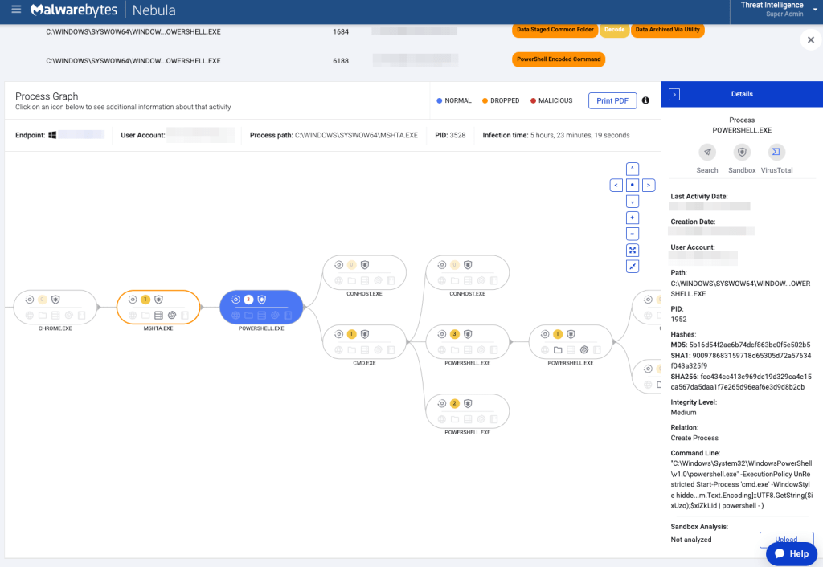Click the PowerShell Encoded Command tag
This screenshot has width=823, height=567.
[x=559, y=59]
